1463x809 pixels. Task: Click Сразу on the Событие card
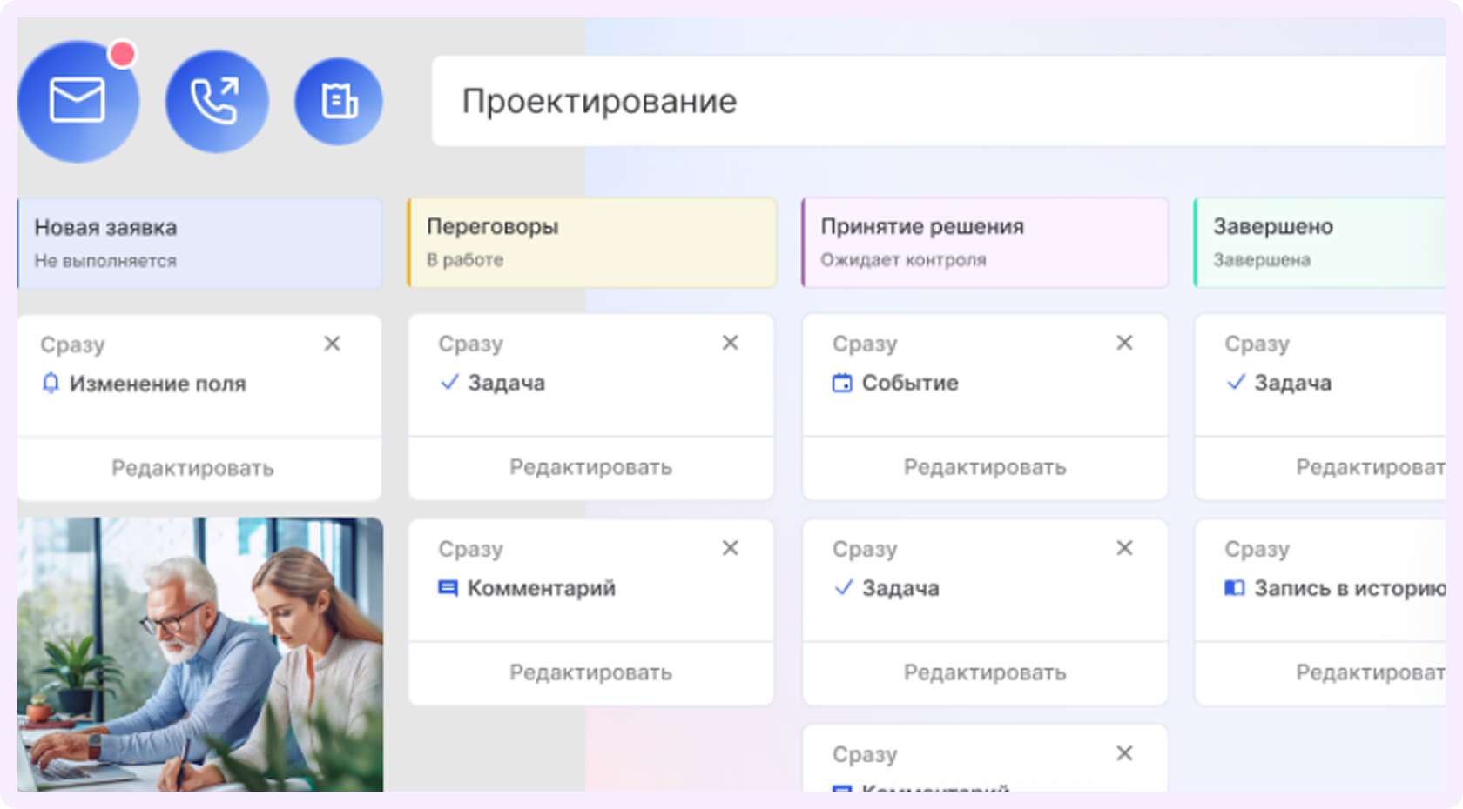coord(865,344)
